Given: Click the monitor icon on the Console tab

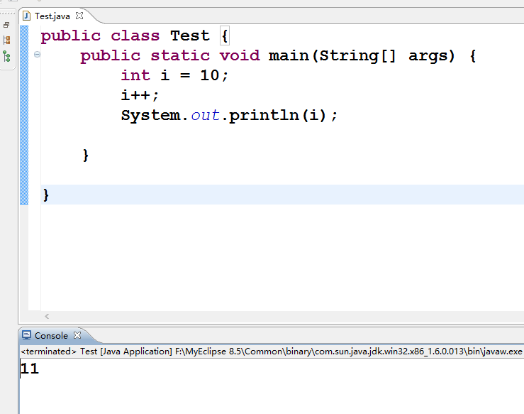Looking at the screenshot, I should click(x=26, y=335).
